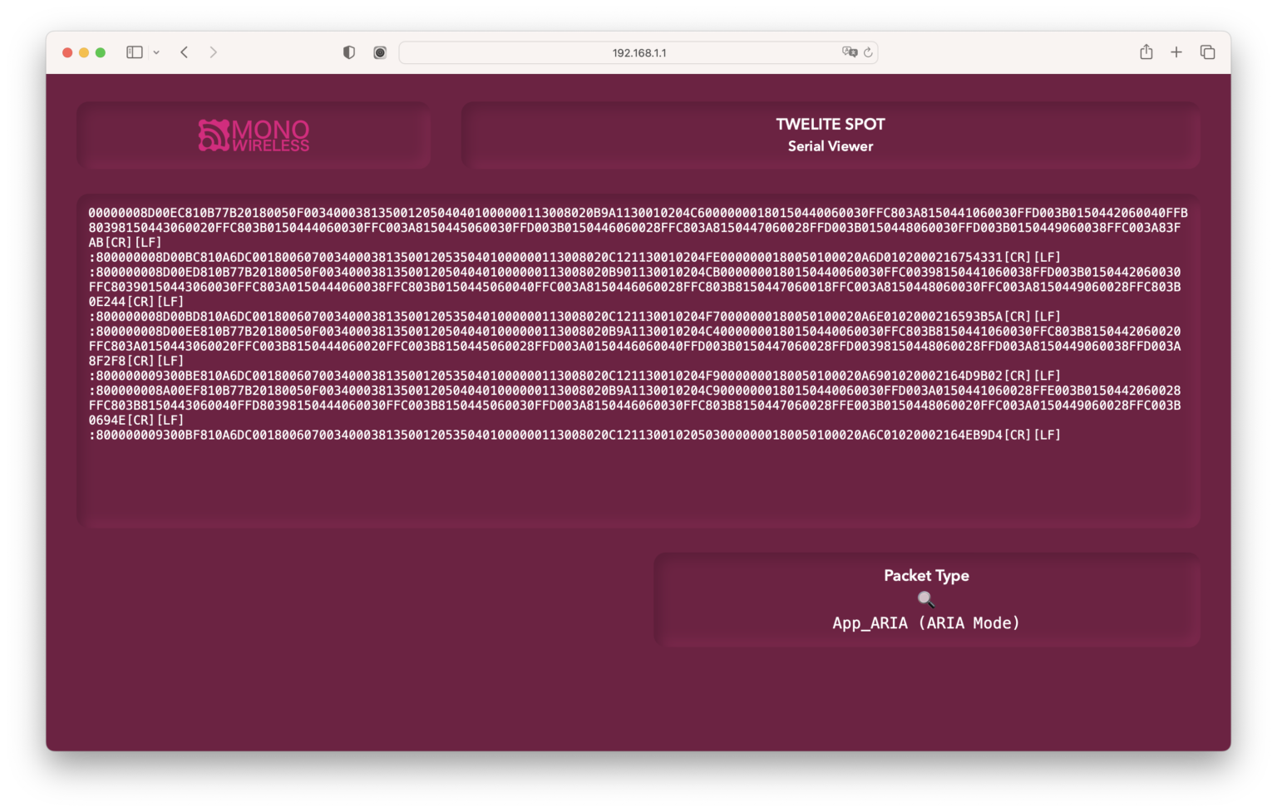Open the sidebar chevron dropdown
The height and width of the screenshot is (812, 1277).
[155, 52]
